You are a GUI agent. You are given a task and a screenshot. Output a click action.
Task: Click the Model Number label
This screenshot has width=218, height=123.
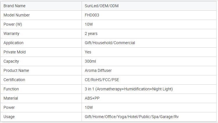17,15
